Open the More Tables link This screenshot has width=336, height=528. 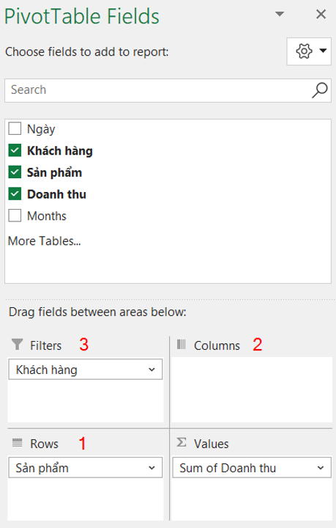click(x=45, y=241)
